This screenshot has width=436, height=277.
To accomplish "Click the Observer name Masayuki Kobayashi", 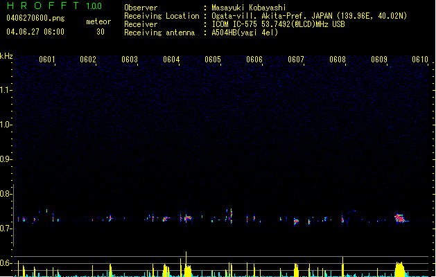I will [249, 8].
